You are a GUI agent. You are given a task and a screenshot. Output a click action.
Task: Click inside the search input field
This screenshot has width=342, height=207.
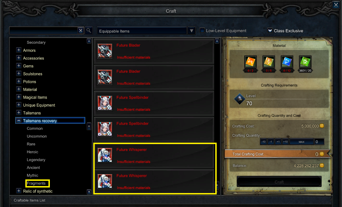(43, 31)
